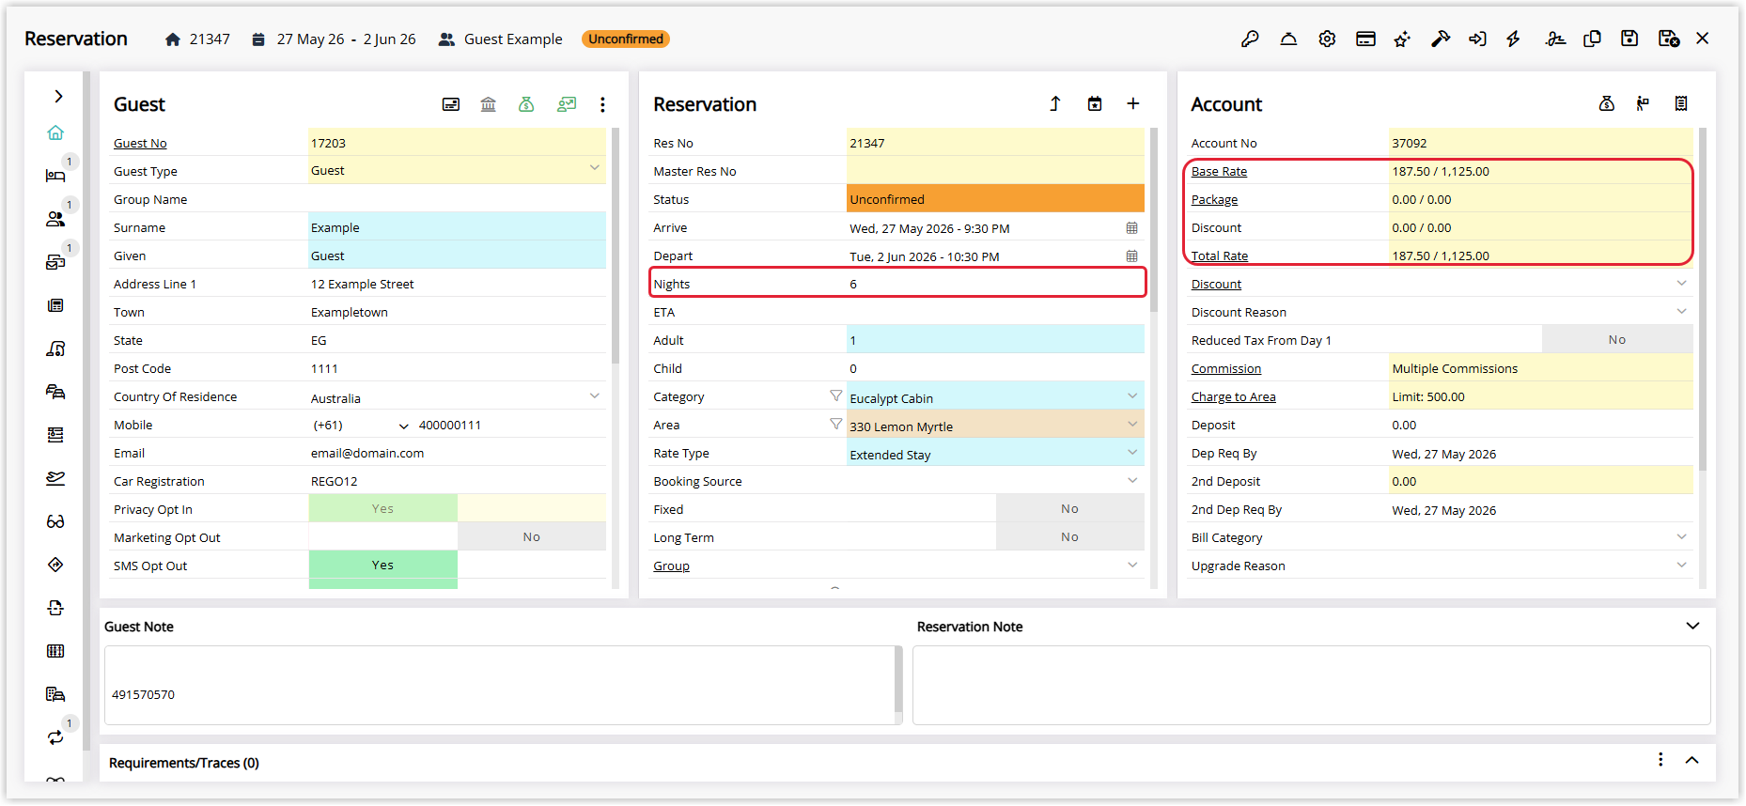The width and height of the screenshot is (1746, 806).
Task: Toggle the Long Term No switch
Action: click(x=1070, y=536)
